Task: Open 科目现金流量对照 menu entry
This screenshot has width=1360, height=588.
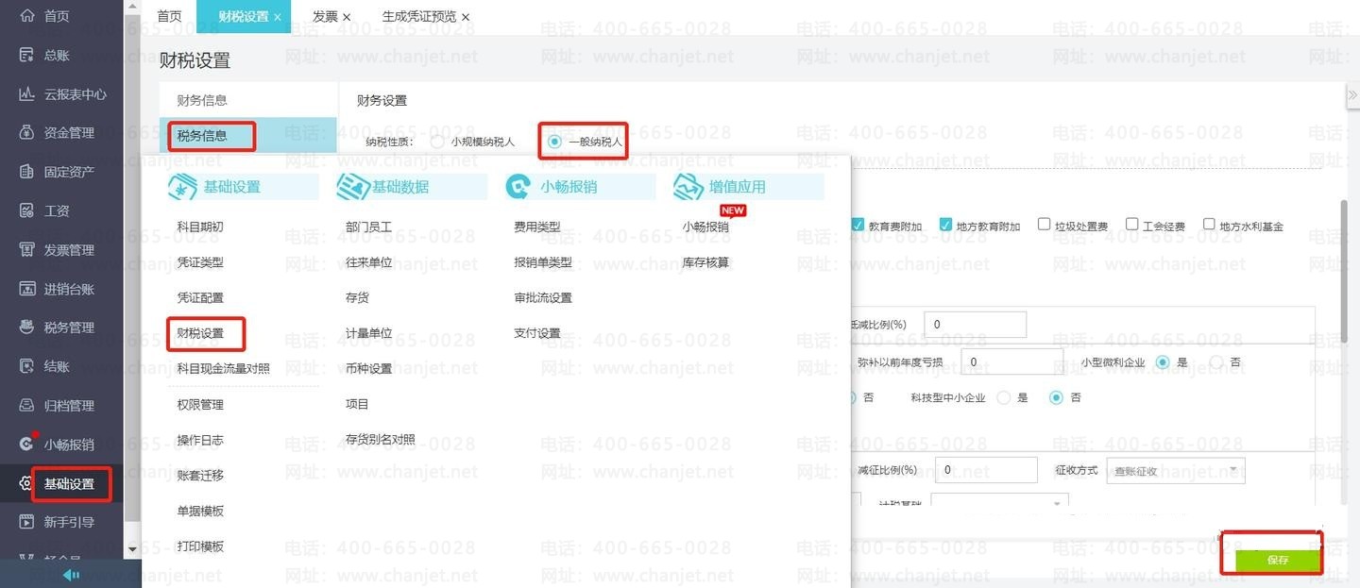Action: click(x=224, y=368)
